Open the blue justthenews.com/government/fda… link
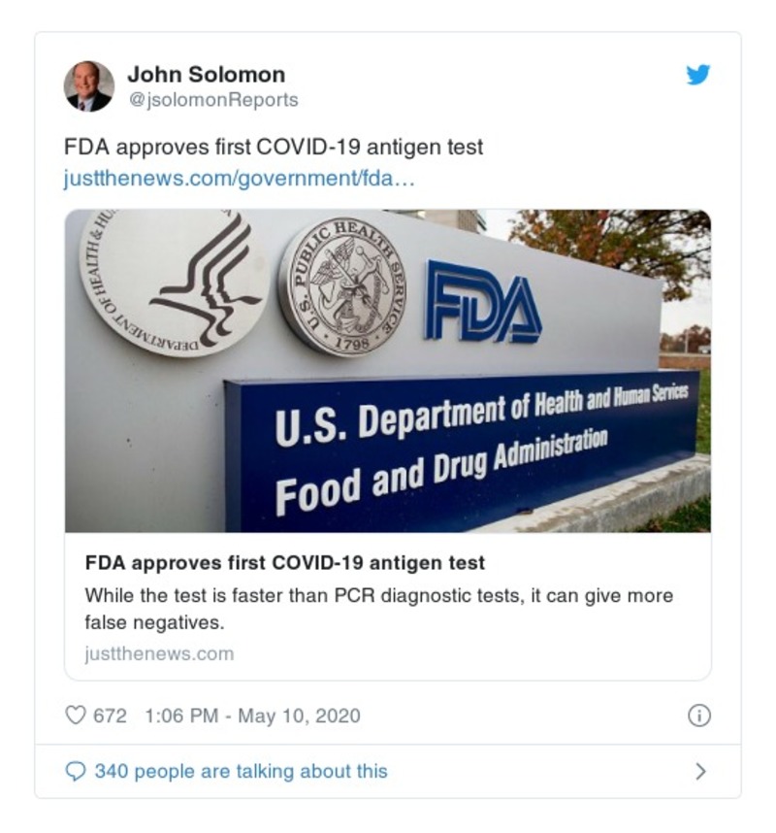The height and width of the screenshot is (833, 776). (239, 180)
